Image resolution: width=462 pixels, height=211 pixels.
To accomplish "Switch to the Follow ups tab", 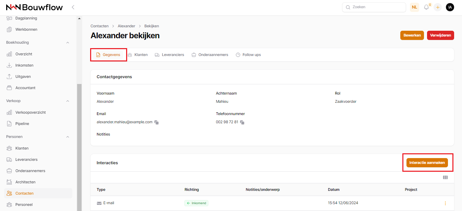I will [x=248, y=55].
